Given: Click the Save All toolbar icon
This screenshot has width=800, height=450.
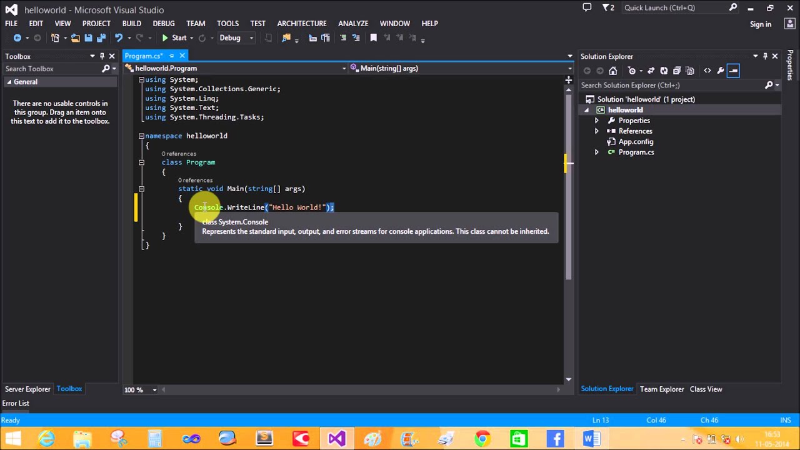Looking at the screenshot, I should pyautogui.click(x=100, y=38).
